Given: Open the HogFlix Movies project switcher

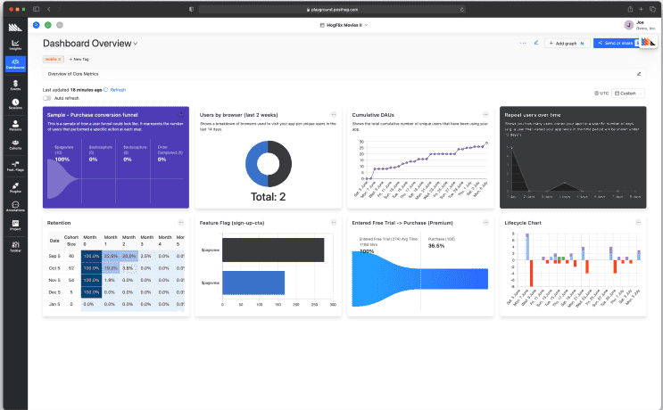Looking at the screenshot, I should 344,25.
